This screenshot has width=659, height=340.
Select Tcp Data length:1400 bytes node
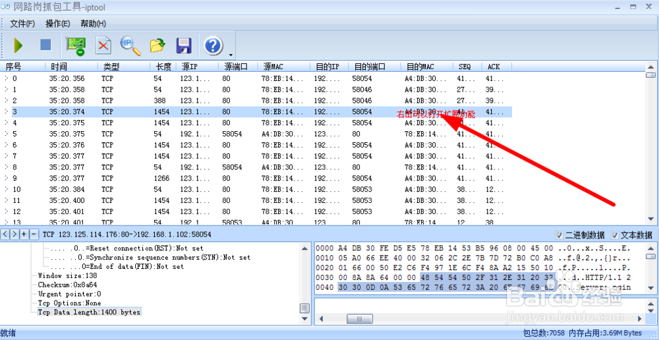(89, 312)
